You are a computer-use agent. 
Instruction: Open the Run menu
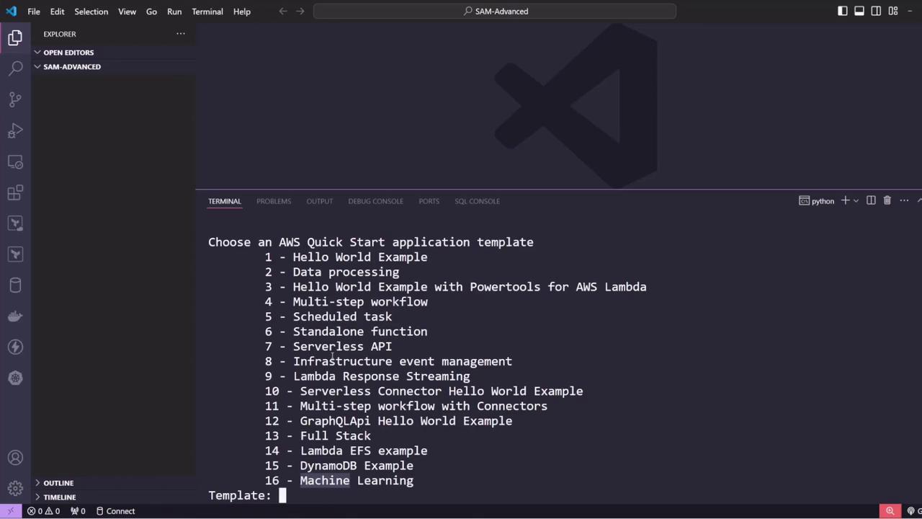coord(174,12)
